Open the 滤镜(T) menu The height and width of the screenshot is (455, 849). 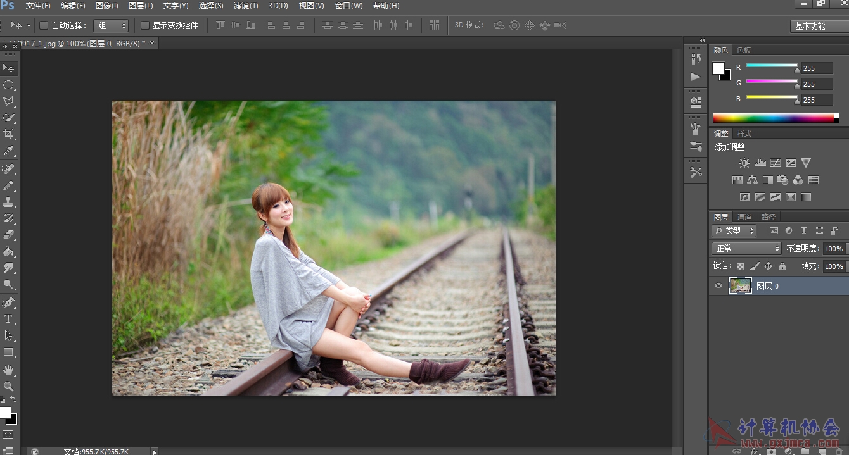coord(246,6)
